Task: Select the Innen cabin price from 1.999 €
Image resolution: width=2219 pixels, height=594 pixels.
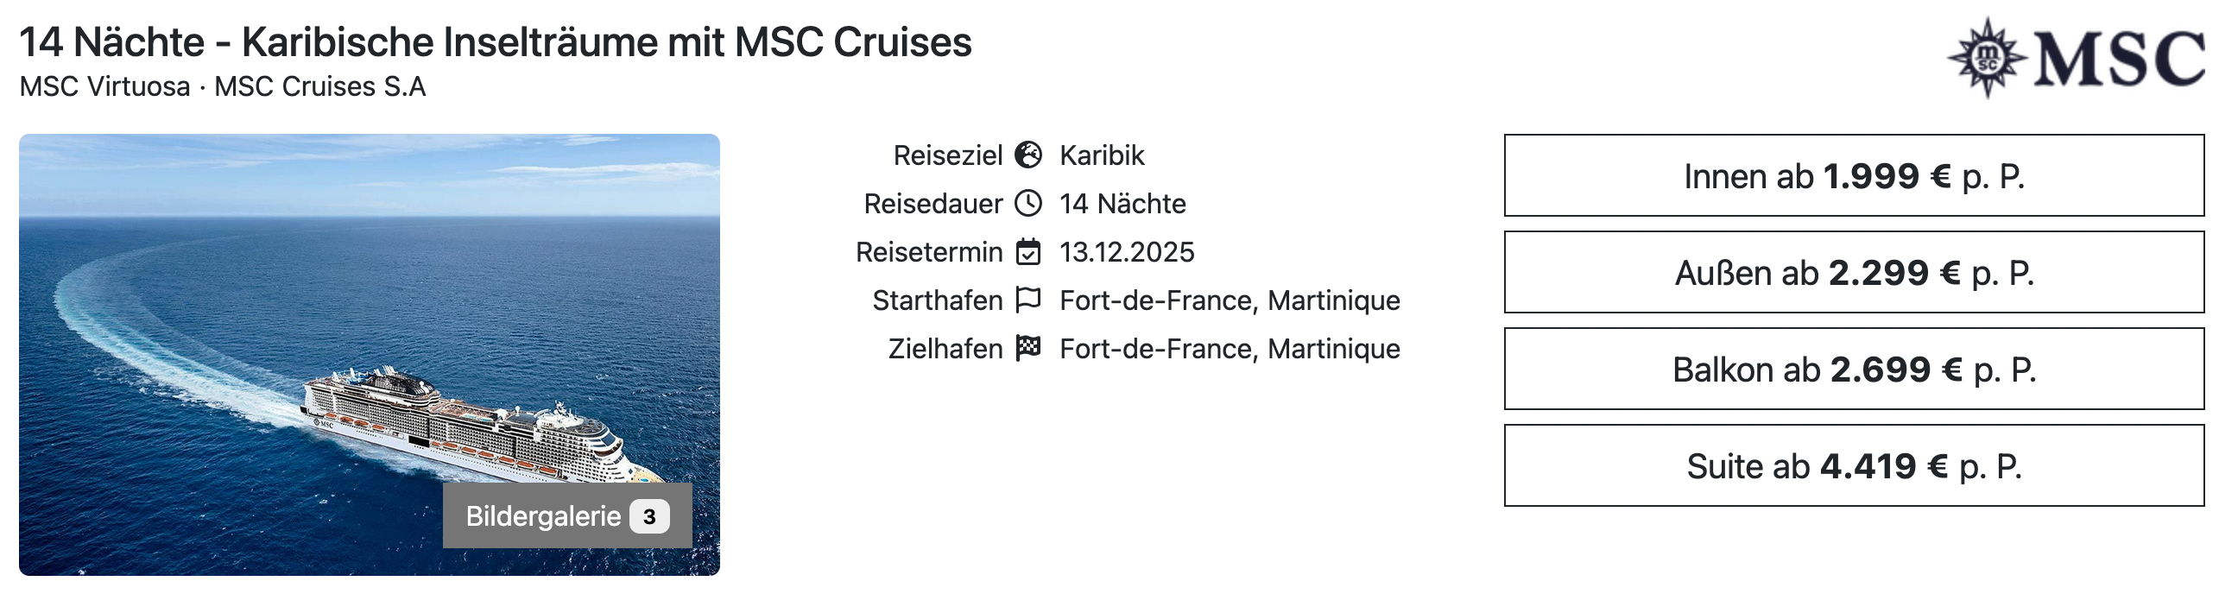Action: [x=1854, y=176]
